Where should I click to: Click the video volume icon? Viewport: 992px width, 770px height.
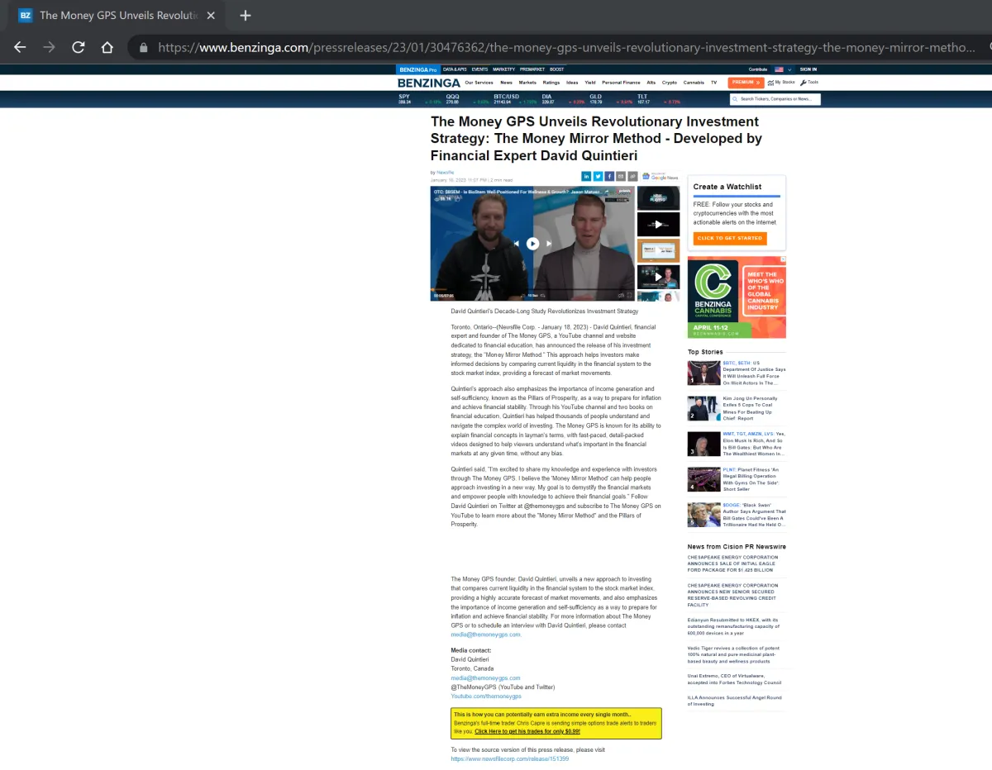[620, 295]
